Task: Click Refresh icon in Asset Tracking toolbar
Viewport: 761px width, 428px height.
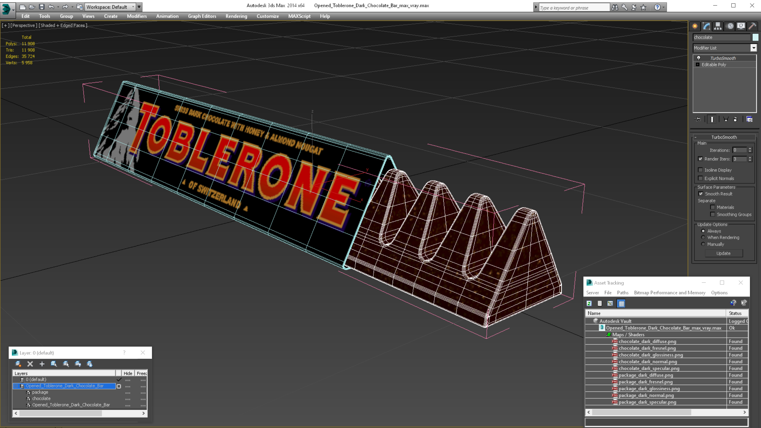Action: tap(589, 303)
